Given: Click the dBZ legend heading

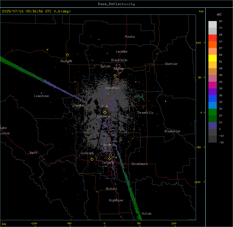Looking at the screenshot, I should coord(219,14).
